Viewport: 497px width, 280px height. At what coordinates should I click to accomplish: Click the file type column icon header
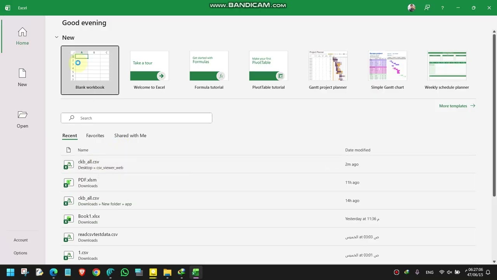click(69, 150)
